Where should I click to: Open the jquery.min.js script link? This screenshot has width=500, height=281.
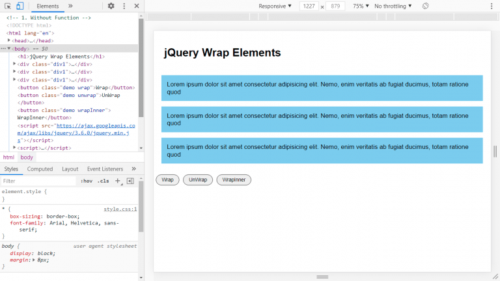[x=76, y=133]
